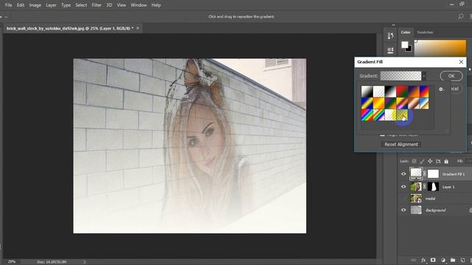Select the Gradient Fill 1 layer thumbnail

(x=416, y=173)
